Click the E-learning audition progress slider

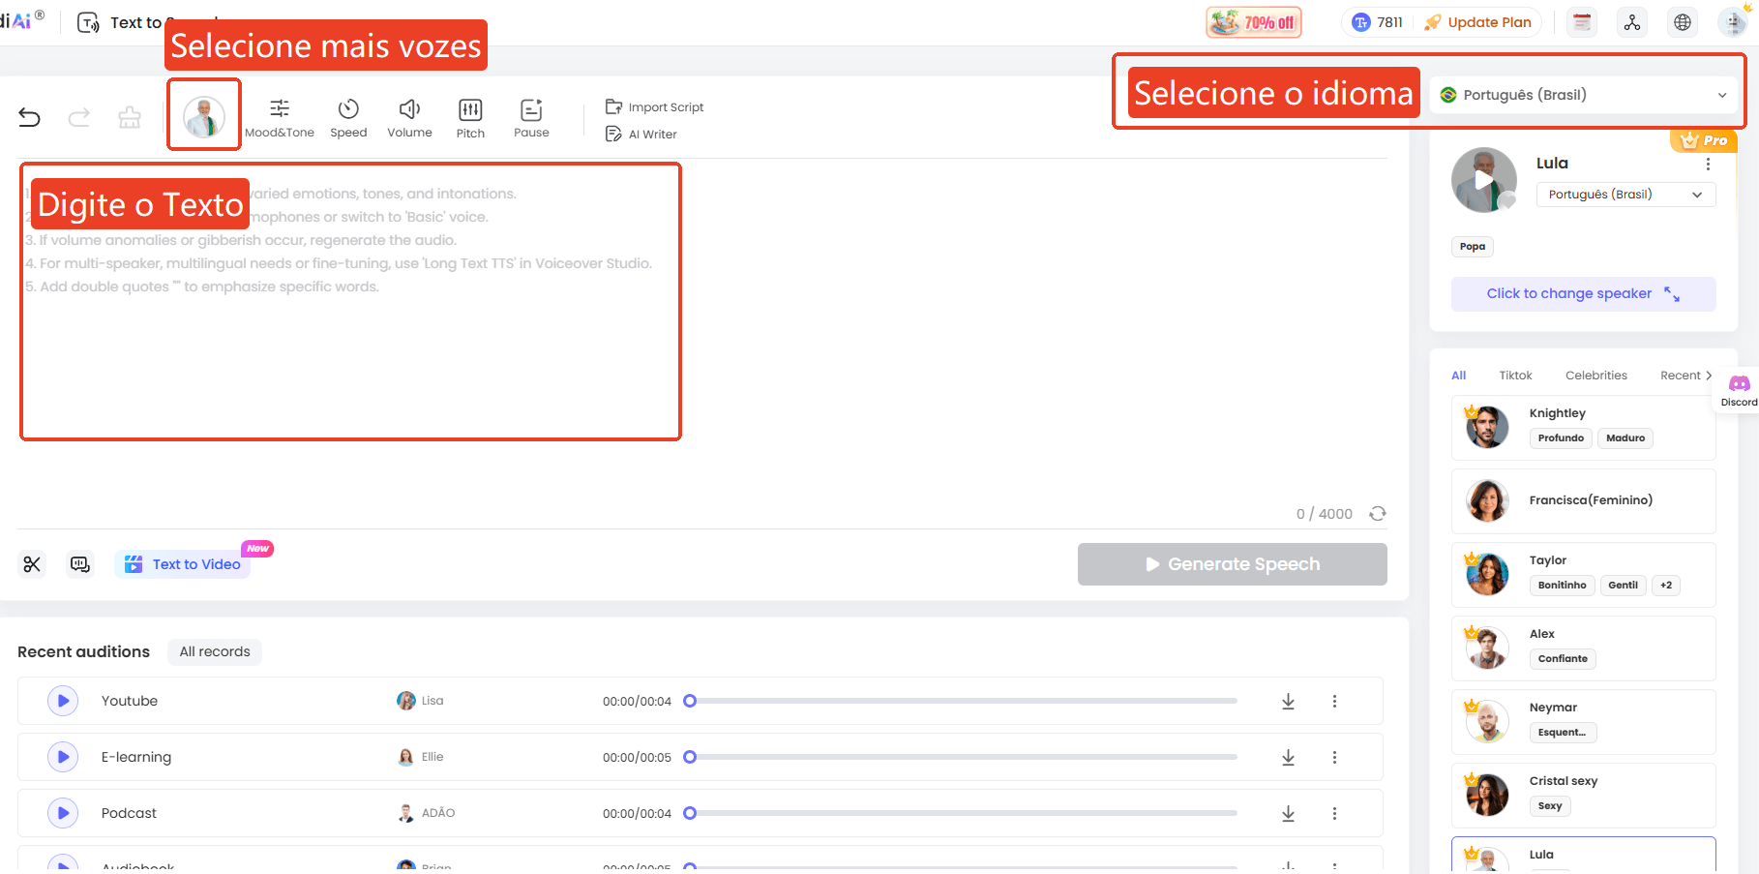961,757
